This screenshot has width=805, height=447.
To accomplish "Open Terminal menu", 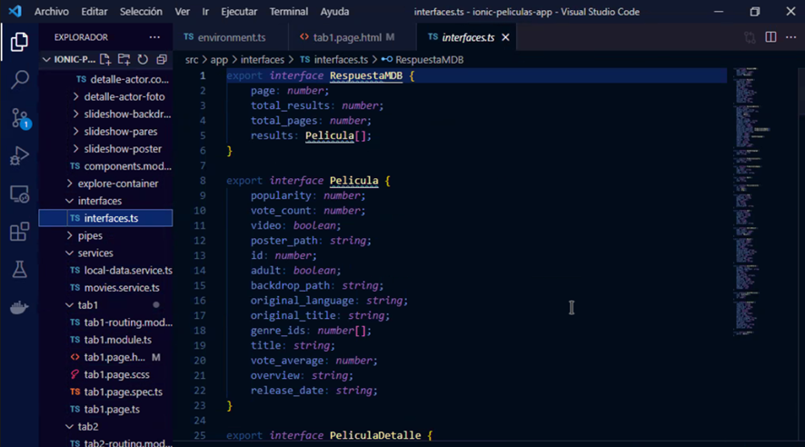I will click(x=289, y=11).
